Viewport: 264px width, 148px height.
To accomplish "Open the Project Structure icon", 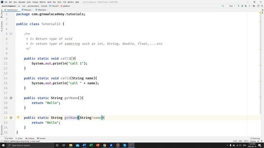I will click(254, 6).
